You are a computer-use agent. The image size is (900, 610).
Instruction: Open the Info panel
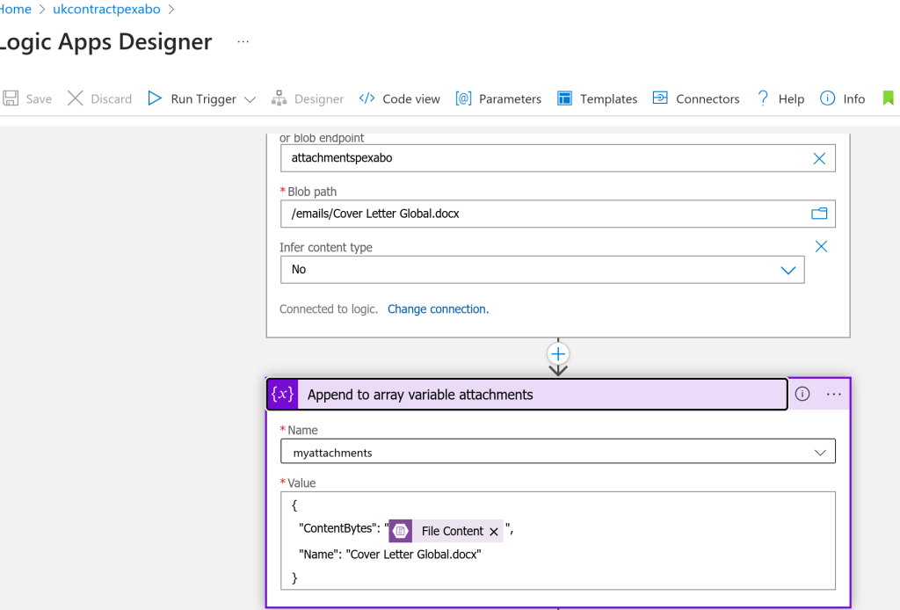pos(843,98)
